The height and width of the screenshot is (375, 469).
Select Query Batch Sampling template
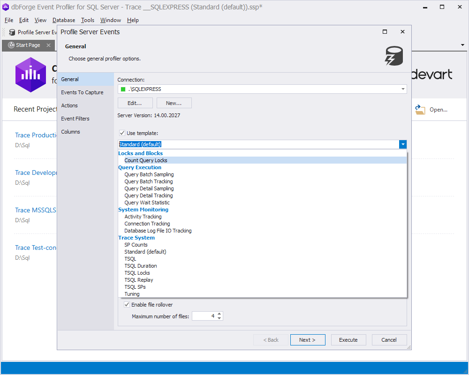pyautogui.click(x=263, y=174)
